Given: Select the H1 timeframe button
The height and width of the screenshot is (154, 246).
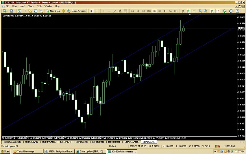Looking at the screenshot, I should click(x=154, y=11).
